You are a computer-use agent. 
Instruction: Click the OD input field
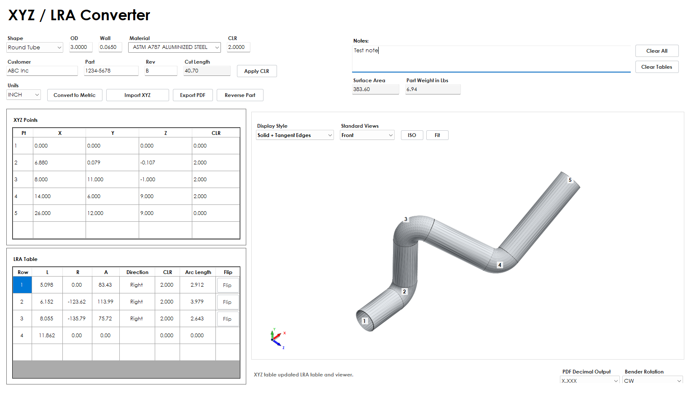pyautogui.click(x=81, y=47)
